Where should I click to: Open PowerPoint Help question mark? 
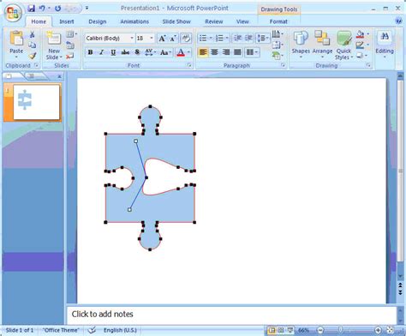click(398, 21)
